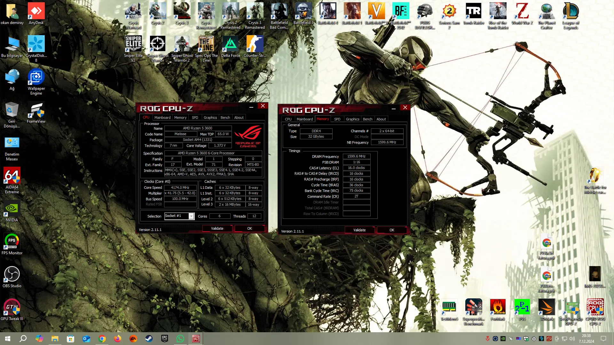
Task: Click the Core Speed value 4174.0 MHz
Action: (x=180, y=188)
